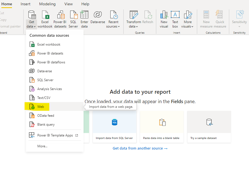This screenshot has width=249, height=174.
Task: Click SQL Server ribbon icon
Action: point(74,15)
